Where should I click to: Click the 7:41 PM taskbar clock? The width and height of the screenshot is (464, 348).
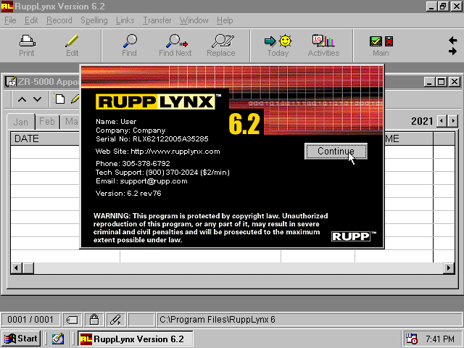coord(440,339)
